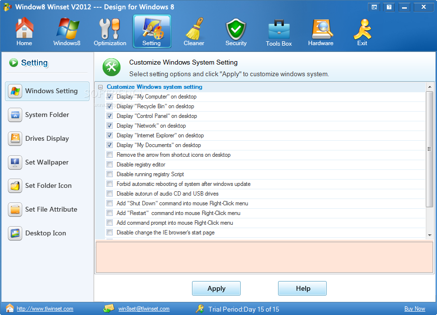Open the Tools Box briefcase icon
The image size is (437, 315).
coord(279,32)
